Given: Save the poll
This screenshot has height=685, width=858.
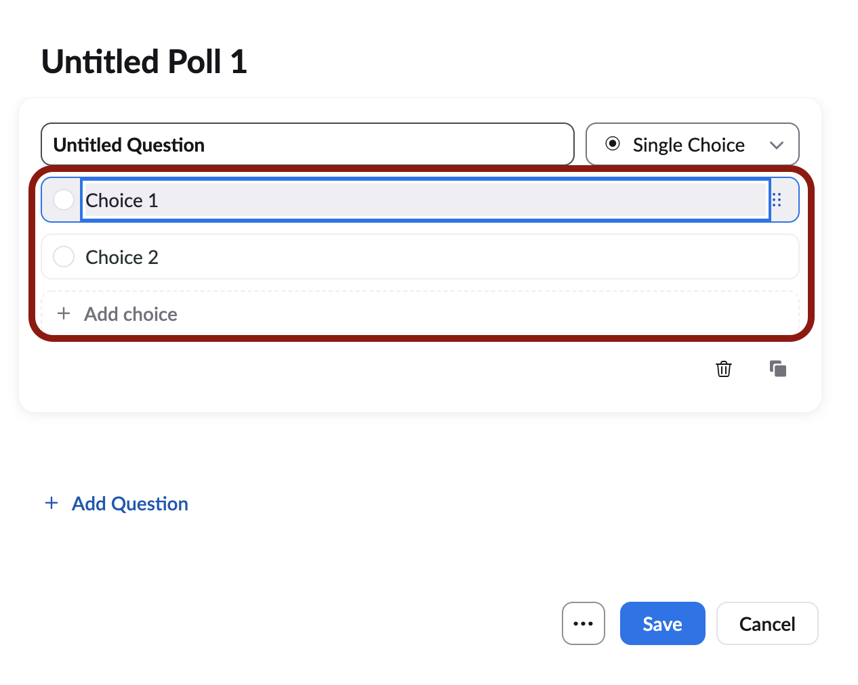Looking at the screenshot, I should tap(662, 623).
